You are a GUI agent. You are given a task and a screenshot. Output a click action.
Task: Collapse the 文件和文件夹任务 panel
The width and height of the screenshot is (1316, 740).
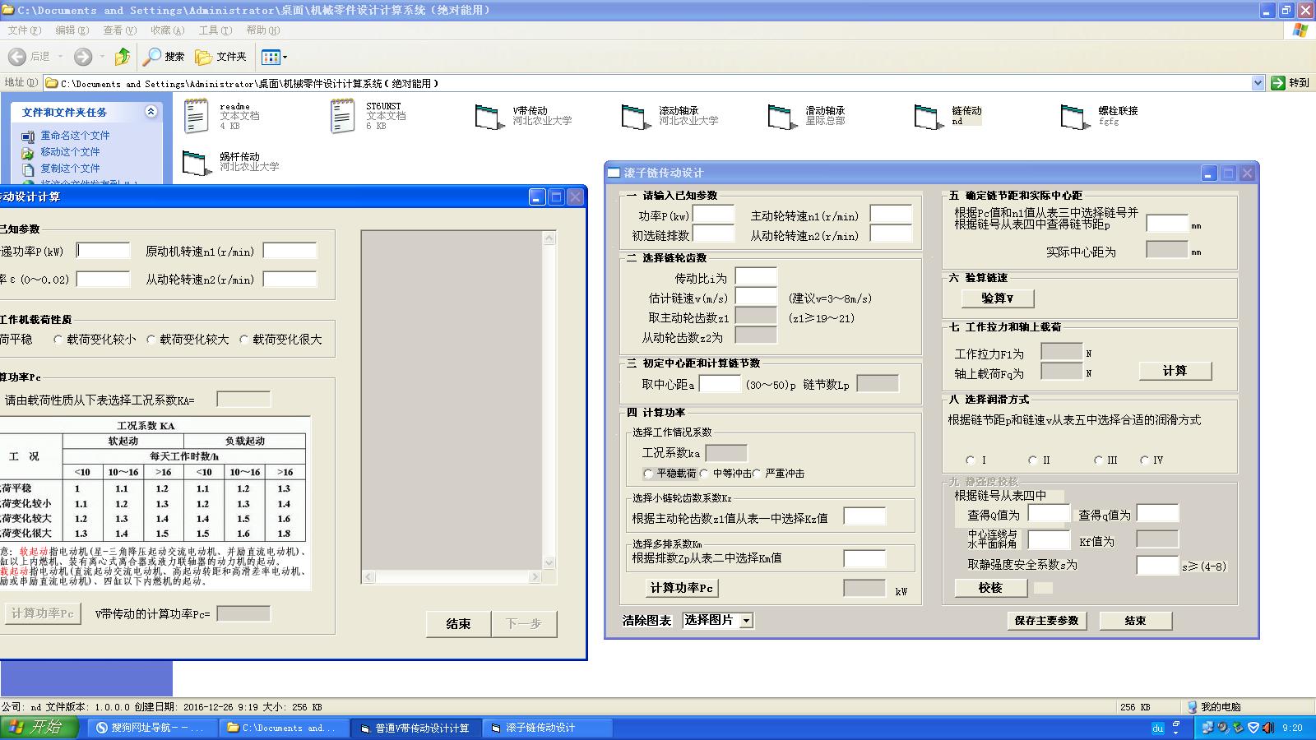[x=151, y=112]
